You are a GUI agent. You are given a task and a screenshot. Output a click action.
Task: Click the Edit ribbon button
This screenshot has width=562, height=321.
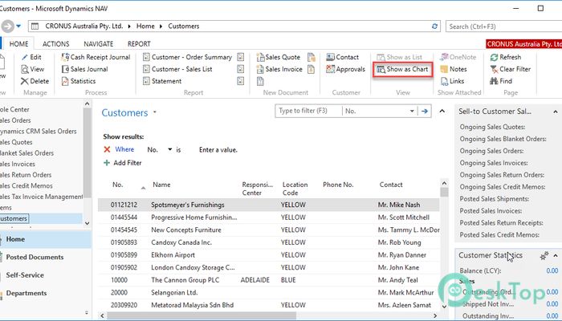click(31, 57)
